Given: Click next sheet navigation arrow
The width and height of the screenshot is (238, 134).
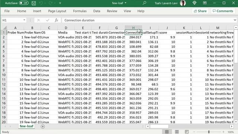Looking at the screenshot, I should [10, 127].
